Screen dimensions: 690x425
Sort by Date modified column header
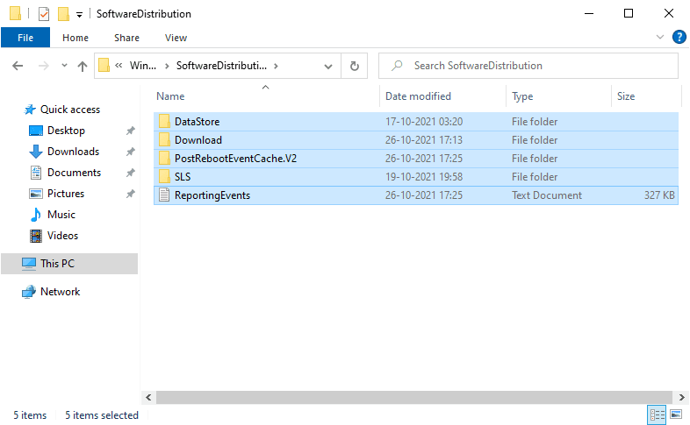[418, 96]
